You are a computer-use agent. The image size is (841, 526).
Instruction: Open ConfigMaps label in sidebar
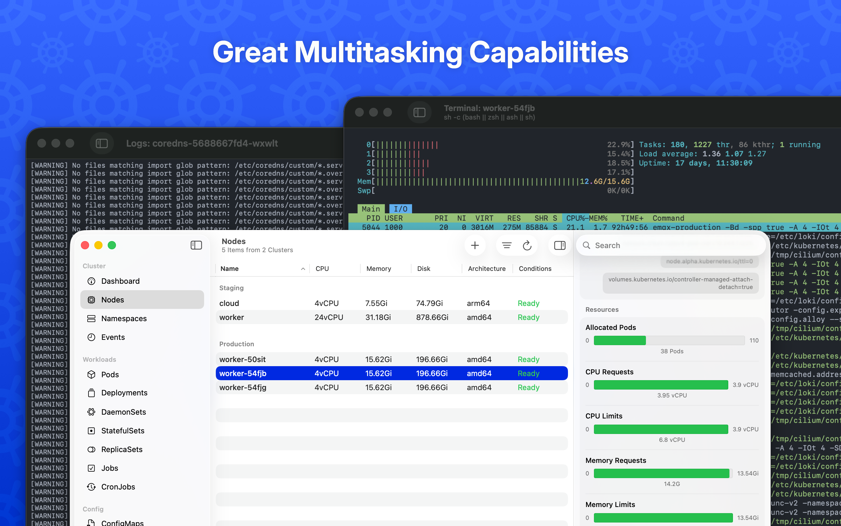click(x=122, y=522)
